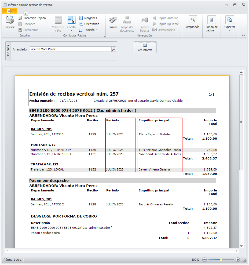The height and width of the screenshot is (265, 249).
Task: Click the Escala icon
Action: click(x=71, y=20)
